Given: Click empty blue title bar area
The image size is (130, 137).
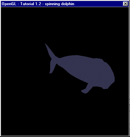Looking at the screenshot, I should (98, 4).
